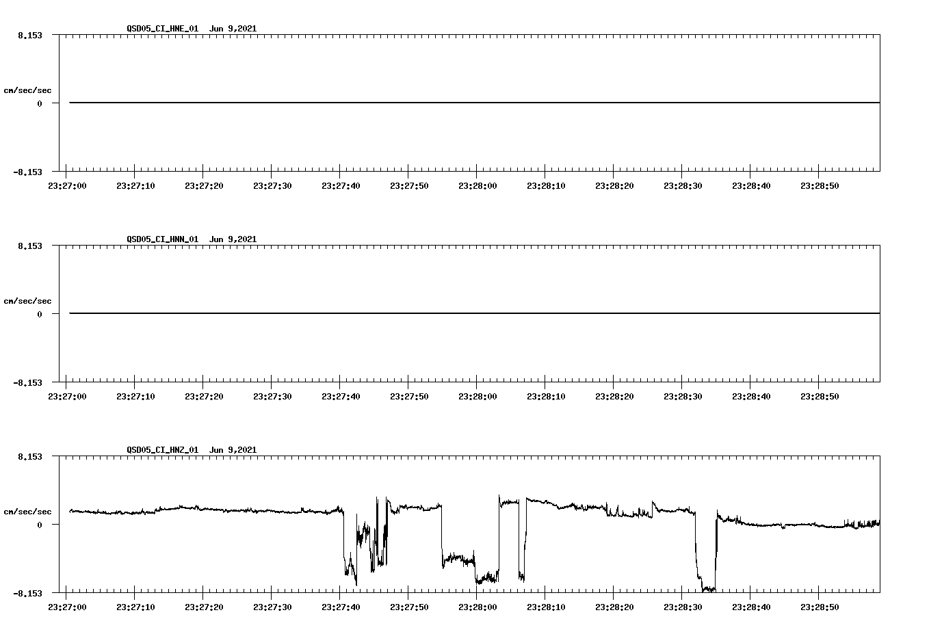The width and height of the screenshot is (929, 632).
Task: Click the 23:28:20 time label under the HNN plot
Action: pyautogui.click(x=614, y=397)
